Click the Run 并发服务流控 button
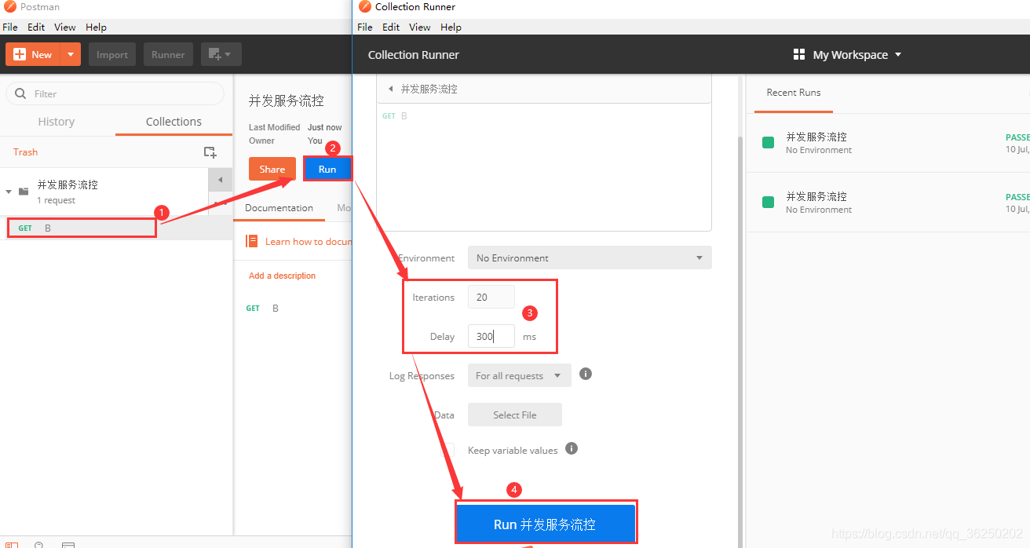Image resolution: width=1030 pixels, height=548 pixels. [545, 524]
